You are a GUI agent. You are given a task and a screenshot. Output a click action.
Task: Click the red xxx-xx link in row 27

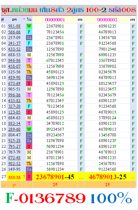14,177
